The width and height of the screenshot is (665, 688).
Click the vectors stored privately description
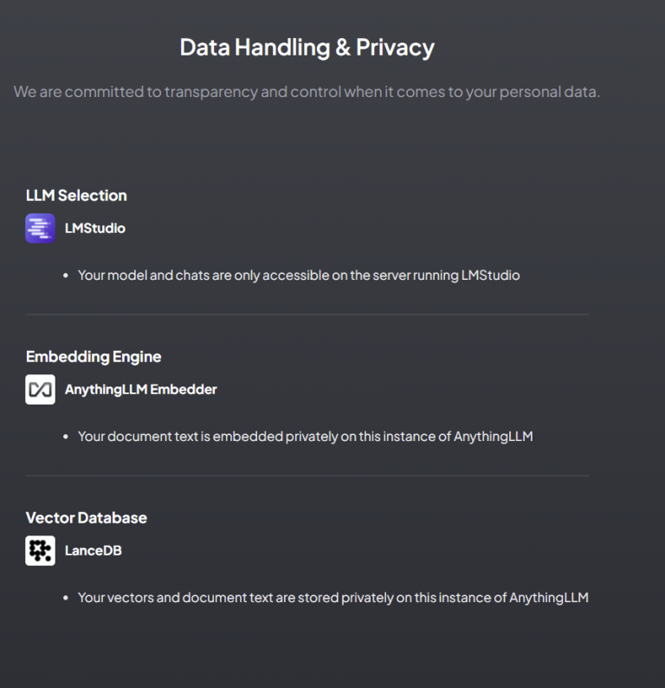pyautogui.click(x=332, y=598)
